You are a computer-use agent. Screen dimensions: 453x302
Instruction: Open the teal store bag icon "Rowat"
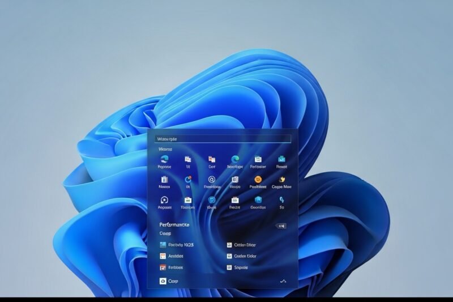point(281,162)
